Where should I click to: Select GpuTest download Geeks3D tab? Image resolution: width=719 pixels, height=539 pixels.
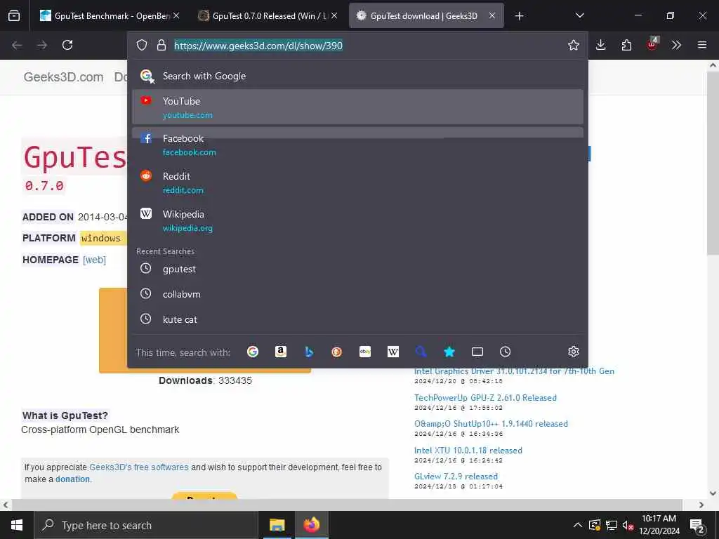(426, 16)
